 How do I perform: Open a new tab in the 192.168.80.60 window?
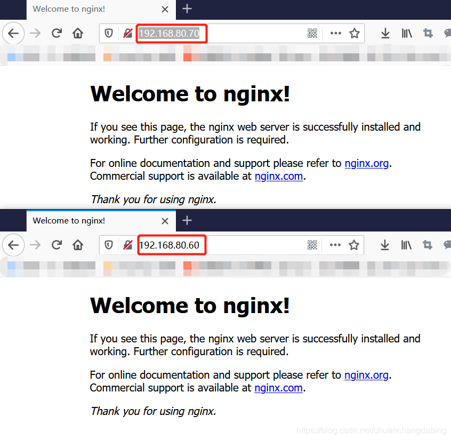coord(187,220)
